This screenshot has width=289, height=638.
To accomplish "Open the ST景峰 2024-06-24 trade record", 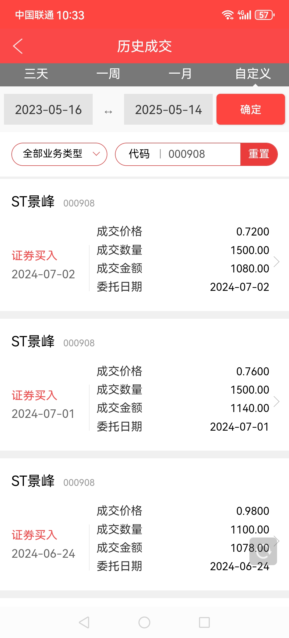I will coord(144,524).
